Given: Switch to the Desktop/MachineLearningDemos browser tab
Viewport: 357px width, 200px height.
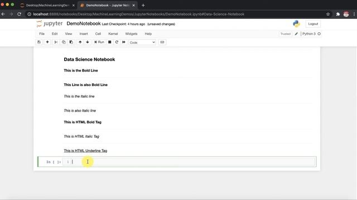Looking at the screenshot, I should (x=47, y=5).
